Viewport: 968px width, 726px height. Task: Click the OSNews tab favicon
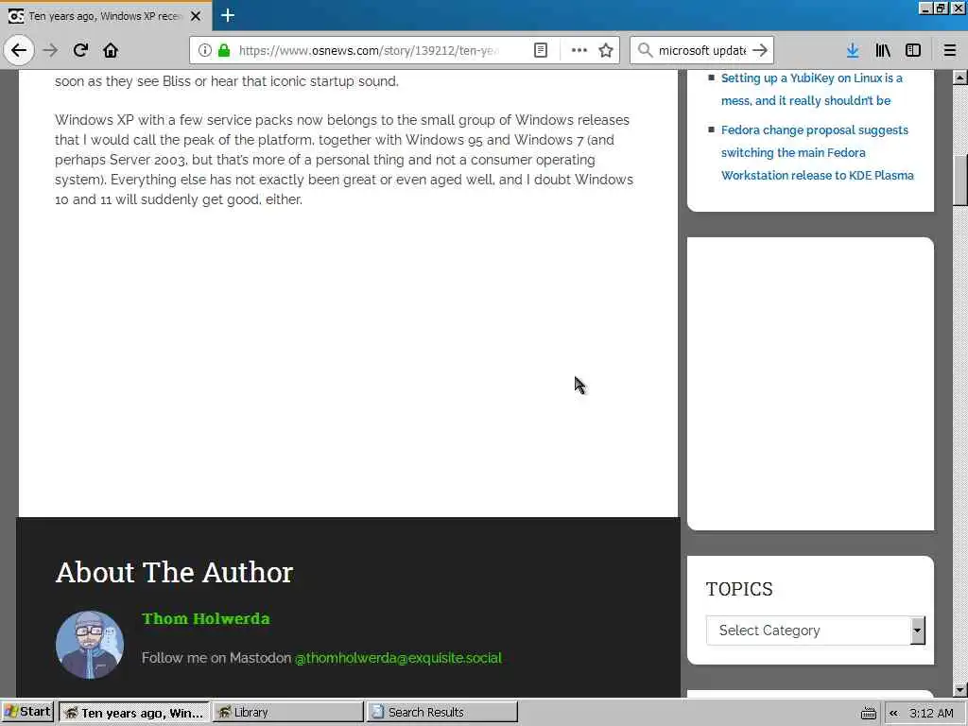click(16, 16)
